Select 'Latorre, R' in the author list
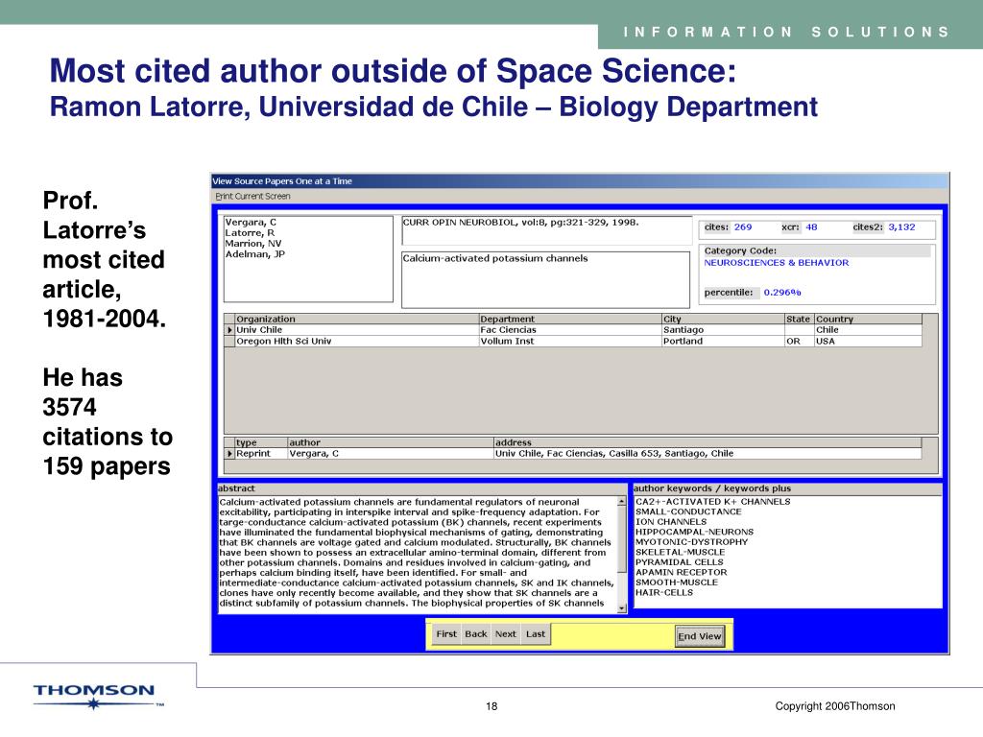 point(250,233)
